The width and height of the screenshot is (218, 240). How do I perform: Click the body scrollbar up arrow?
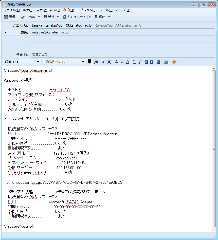[x=214, y=68]
